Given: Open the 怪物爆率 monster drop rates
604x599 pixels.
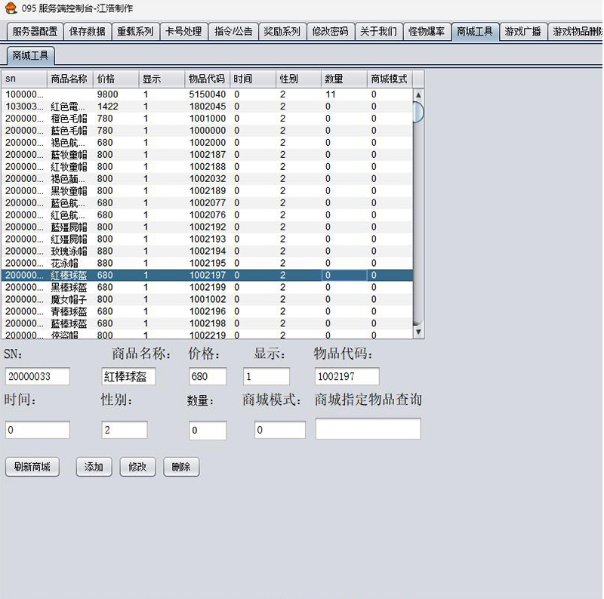Looking at the screenshot, I should point(426,32).
